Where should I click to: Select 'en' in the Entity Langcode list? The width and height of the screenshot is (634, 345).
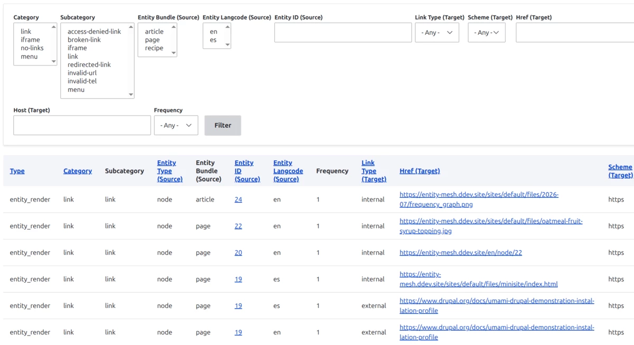point(213,32)
